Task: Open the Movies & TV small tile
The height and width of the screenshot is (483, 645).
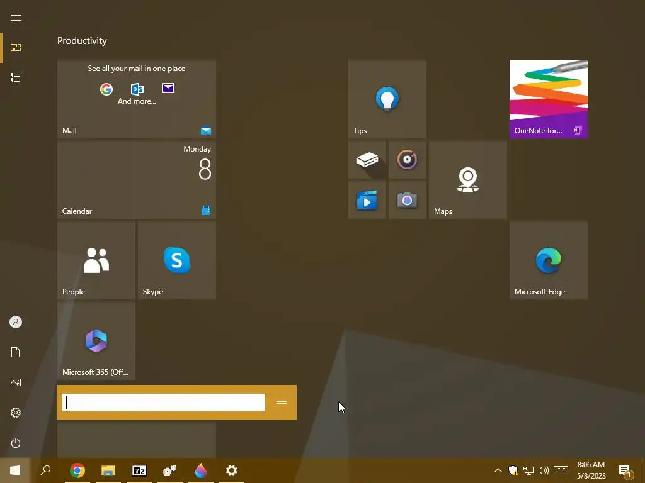Action: (x=367, y=200)
